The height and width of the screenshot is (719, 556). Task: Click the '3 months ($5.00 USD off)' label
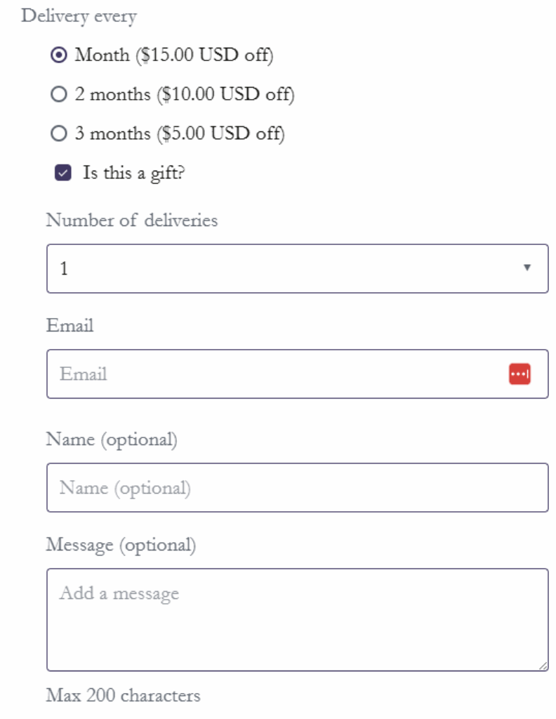(180, 133)
